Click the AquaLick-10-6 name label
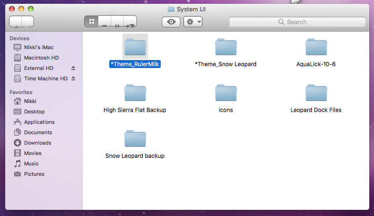Image resolution: width=374 pixels, height=216 pixels. 316,64
